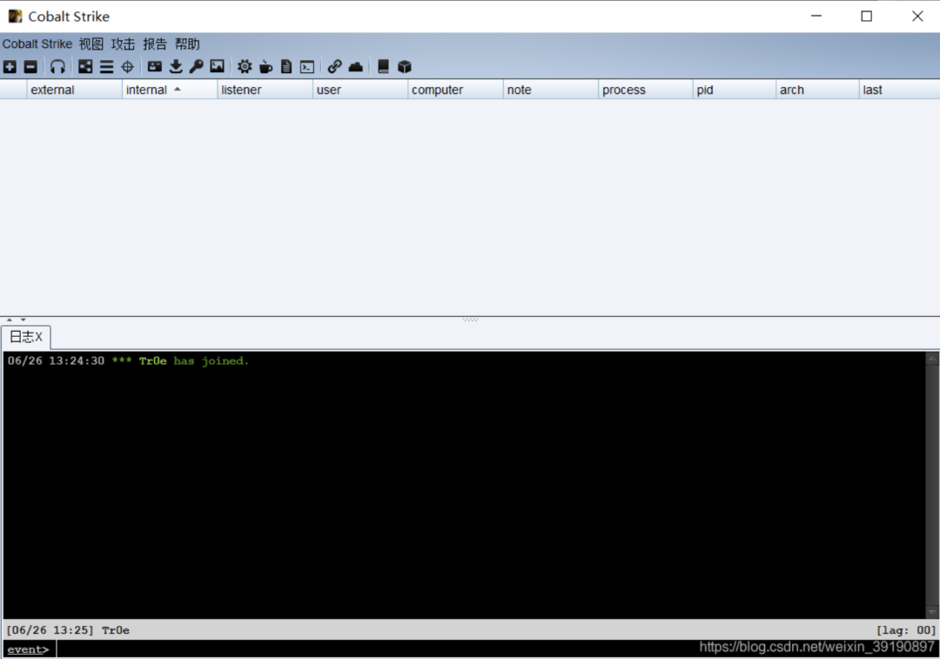Open keystrokes with the key icon
This screenshot has height=659, width=940.
[x=196, y=66]
